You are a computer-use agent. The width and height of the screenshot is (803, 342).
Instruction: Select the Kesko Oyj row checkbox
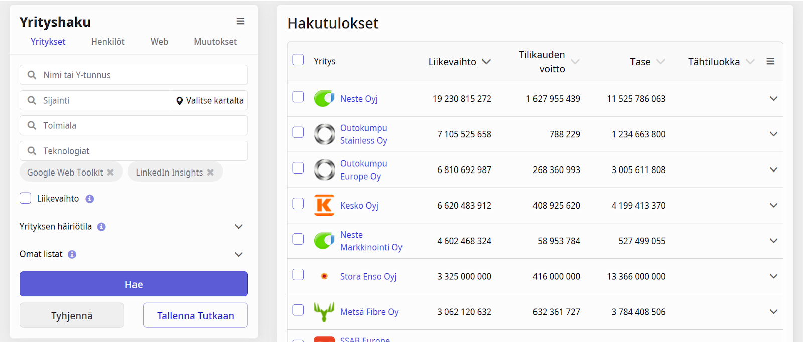pyautogui.click(x=298, y=203)
